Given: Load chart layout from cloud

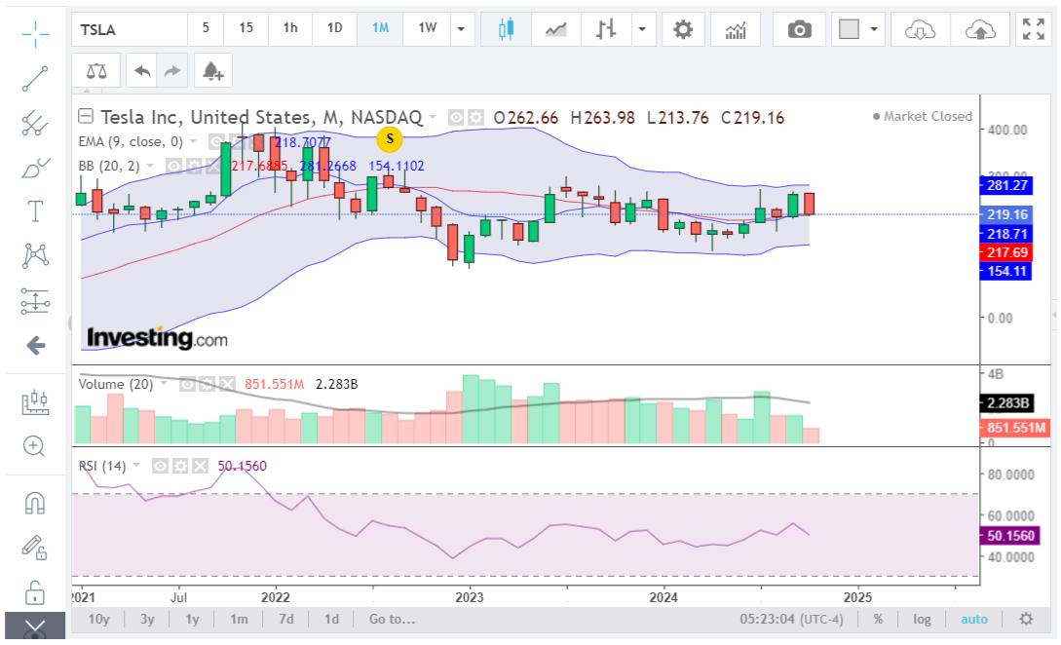Looking at the screenshot, I should (921, 29).
